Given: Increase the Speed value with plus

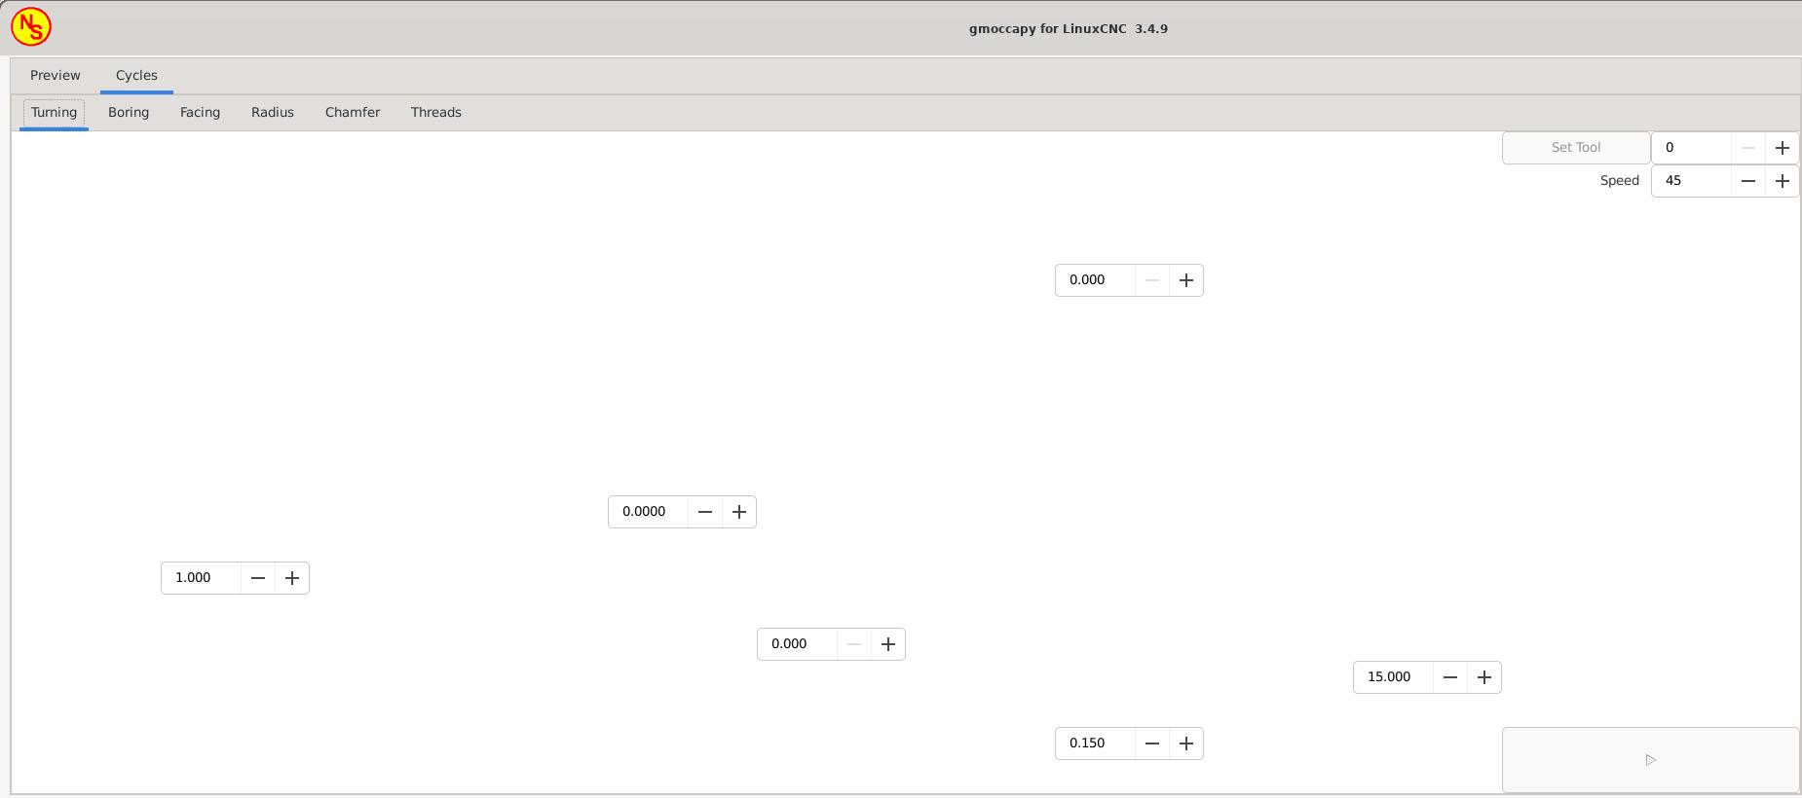Looking at the screenshot, I should [1782, 181].
